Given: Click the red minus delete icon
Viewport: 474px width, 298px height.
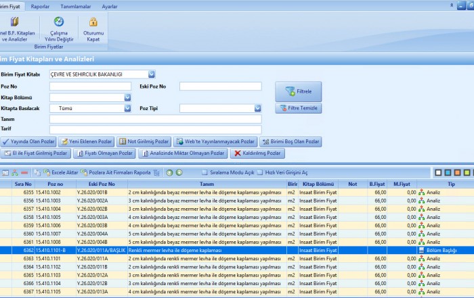Looking at the screenshot, I should pos(25,172).
